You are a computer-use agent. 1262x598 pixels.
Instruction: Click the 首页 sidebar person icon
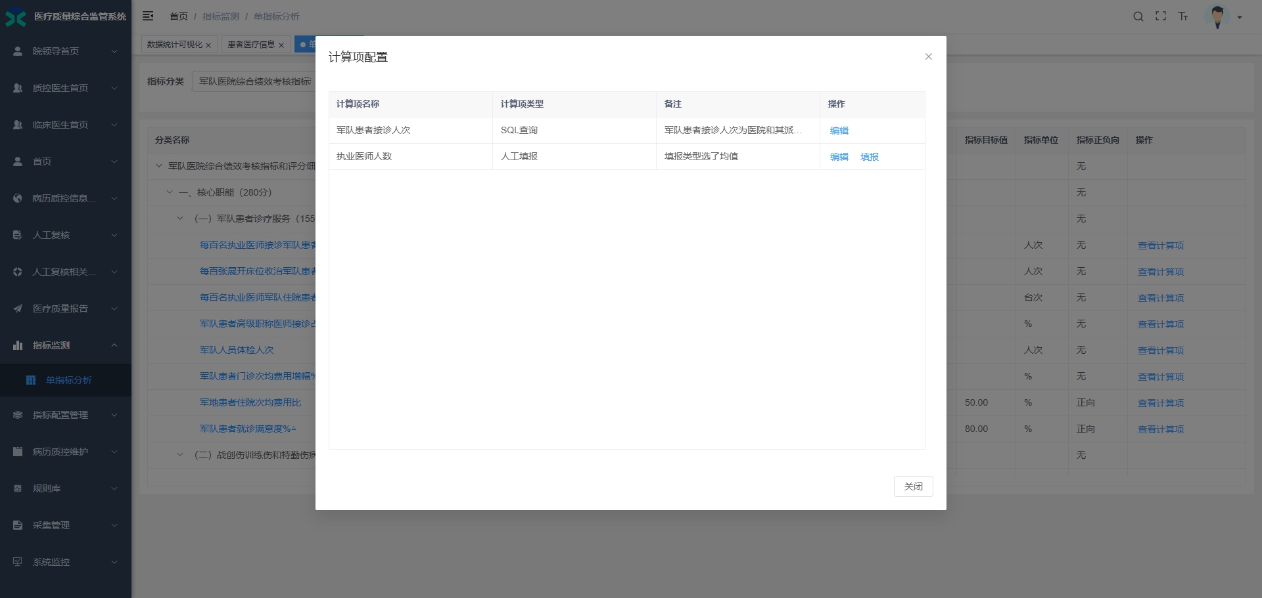click(x=18, y=161)
